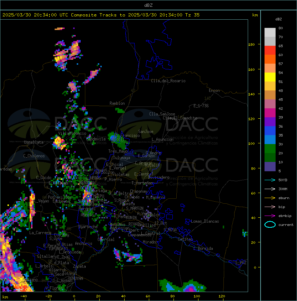Screen dimensions: 297x301
Task: Choose the tan 48–45 dBZ swatch
Action: point(270,95)
